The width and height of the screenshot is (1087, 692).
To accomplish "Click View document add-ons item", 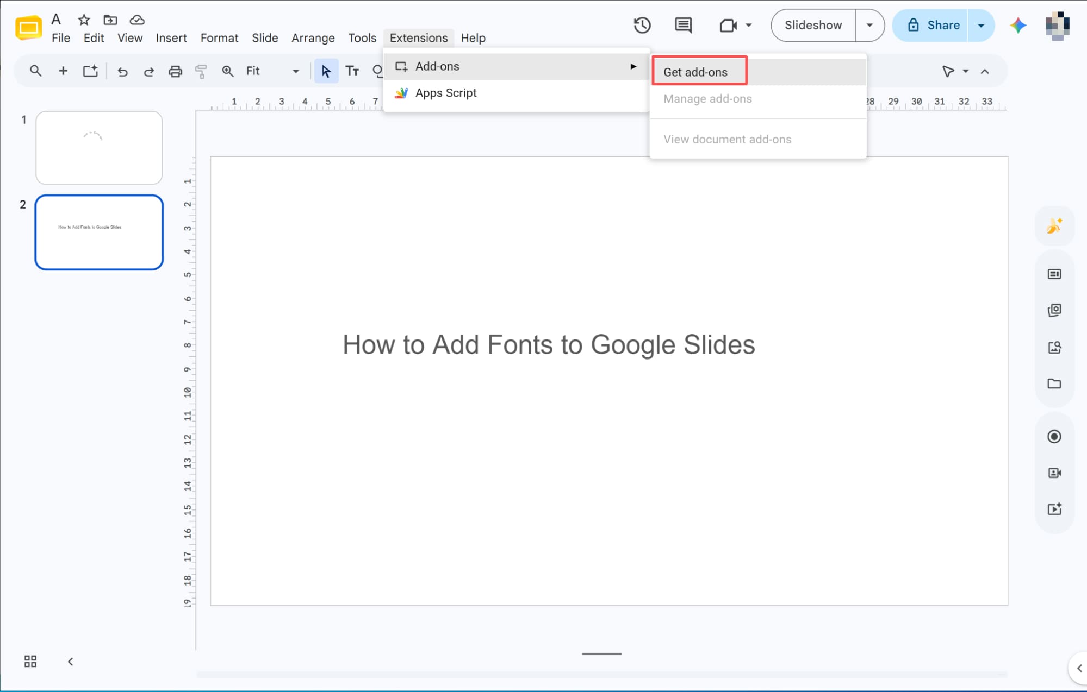I will click(x=758, y=139).
